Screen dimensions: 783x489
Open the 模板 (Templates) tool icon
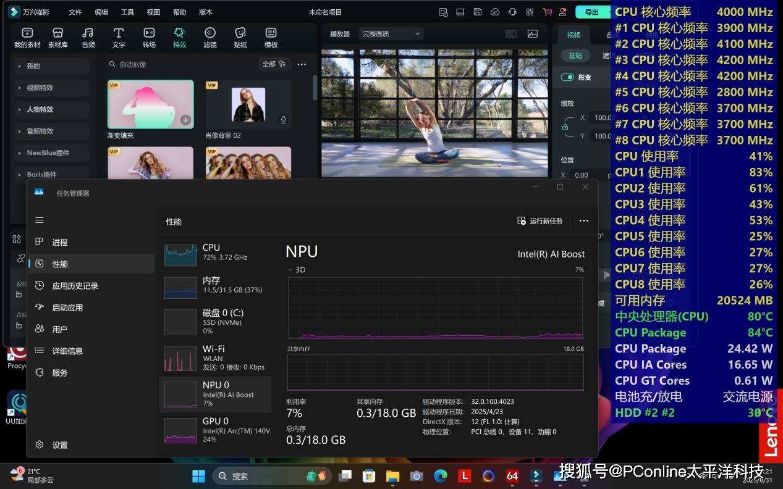coord(271,38)
